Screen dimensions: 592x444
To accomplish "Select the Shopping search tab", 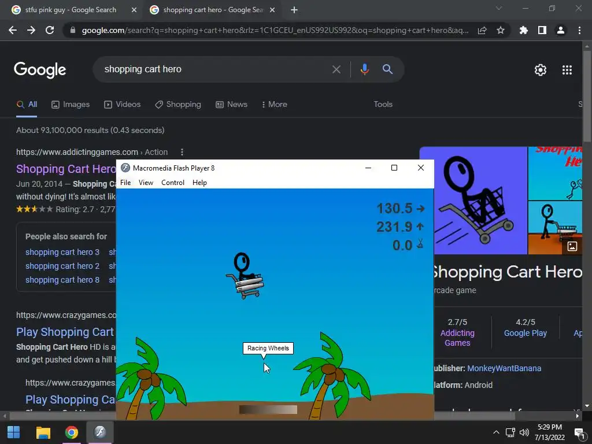I will pos(178,105).
